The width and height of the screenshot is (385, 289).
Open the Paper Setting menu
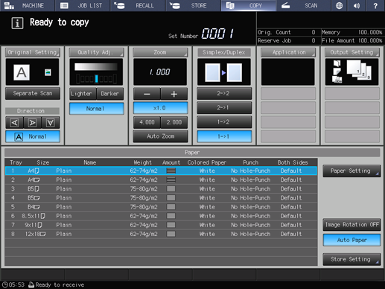pos(351,171)
